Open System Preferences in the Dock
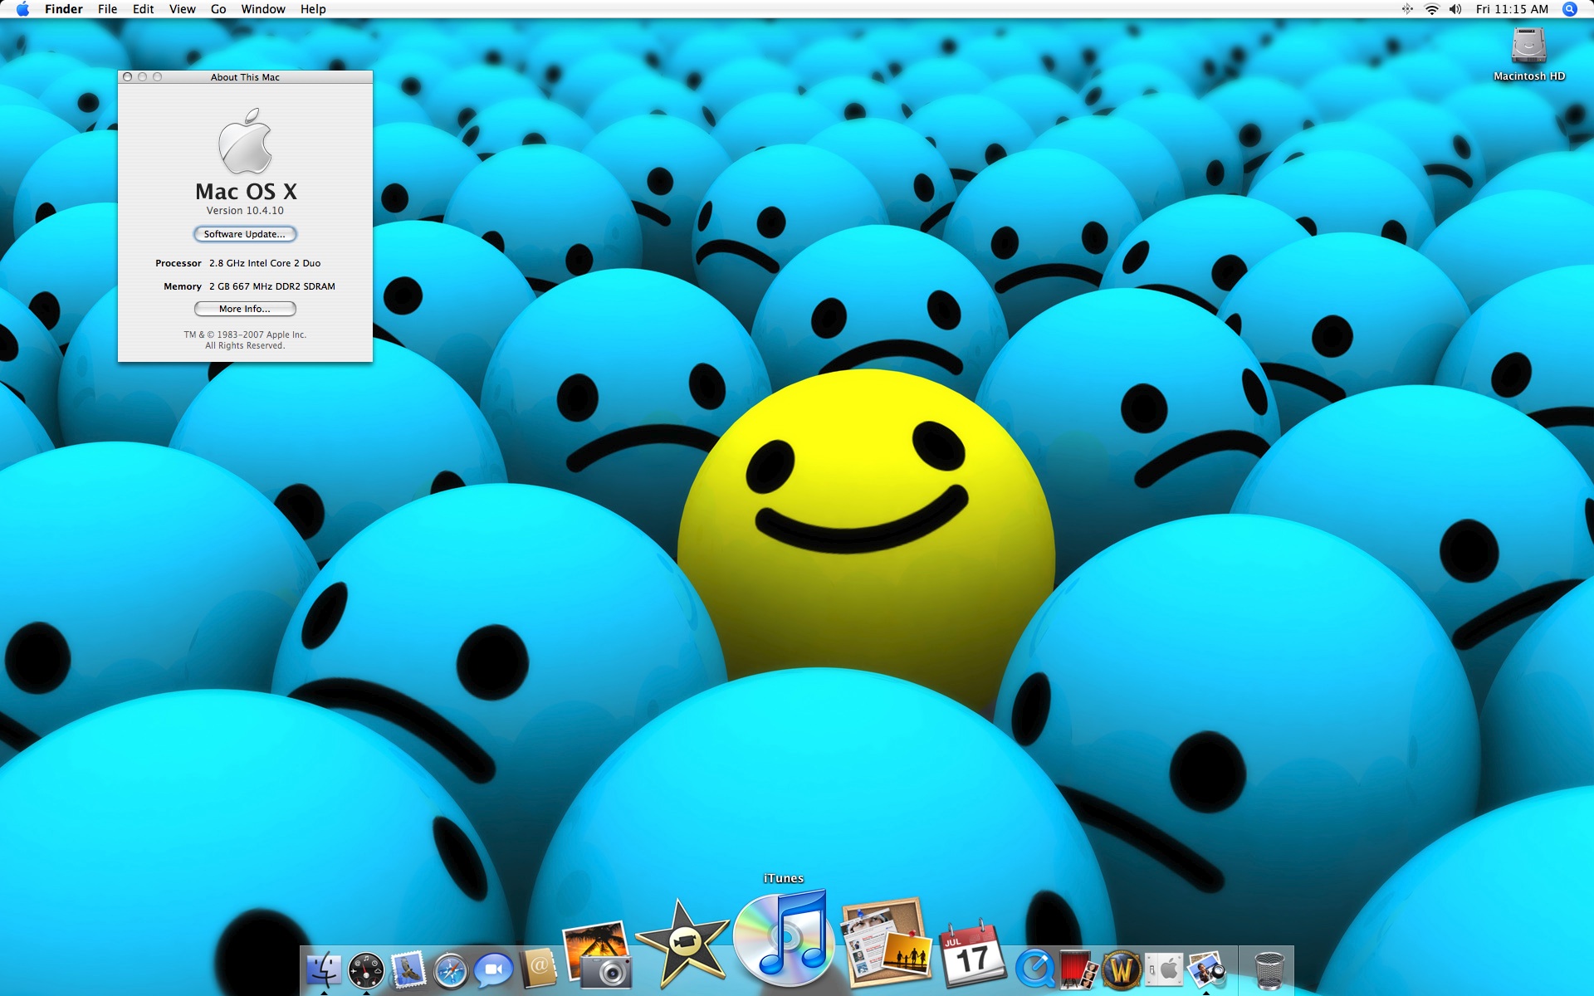Screen dimensions: 1594x996 pos(1164,969)
